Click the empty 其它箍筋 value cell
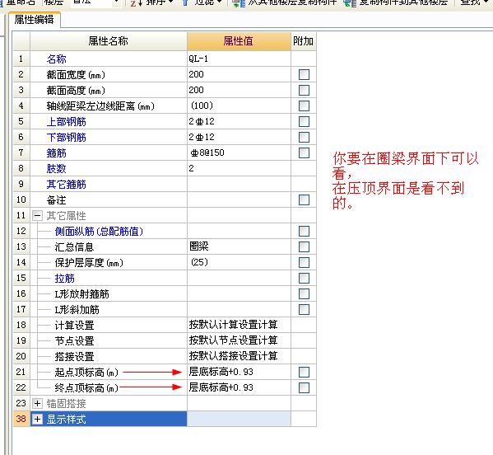 point(239,184)
